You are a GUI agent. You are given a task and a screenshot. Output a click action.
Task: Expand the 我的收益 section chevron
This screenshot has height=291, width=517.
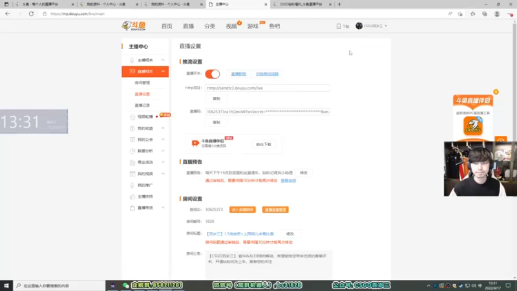[163, 128]
